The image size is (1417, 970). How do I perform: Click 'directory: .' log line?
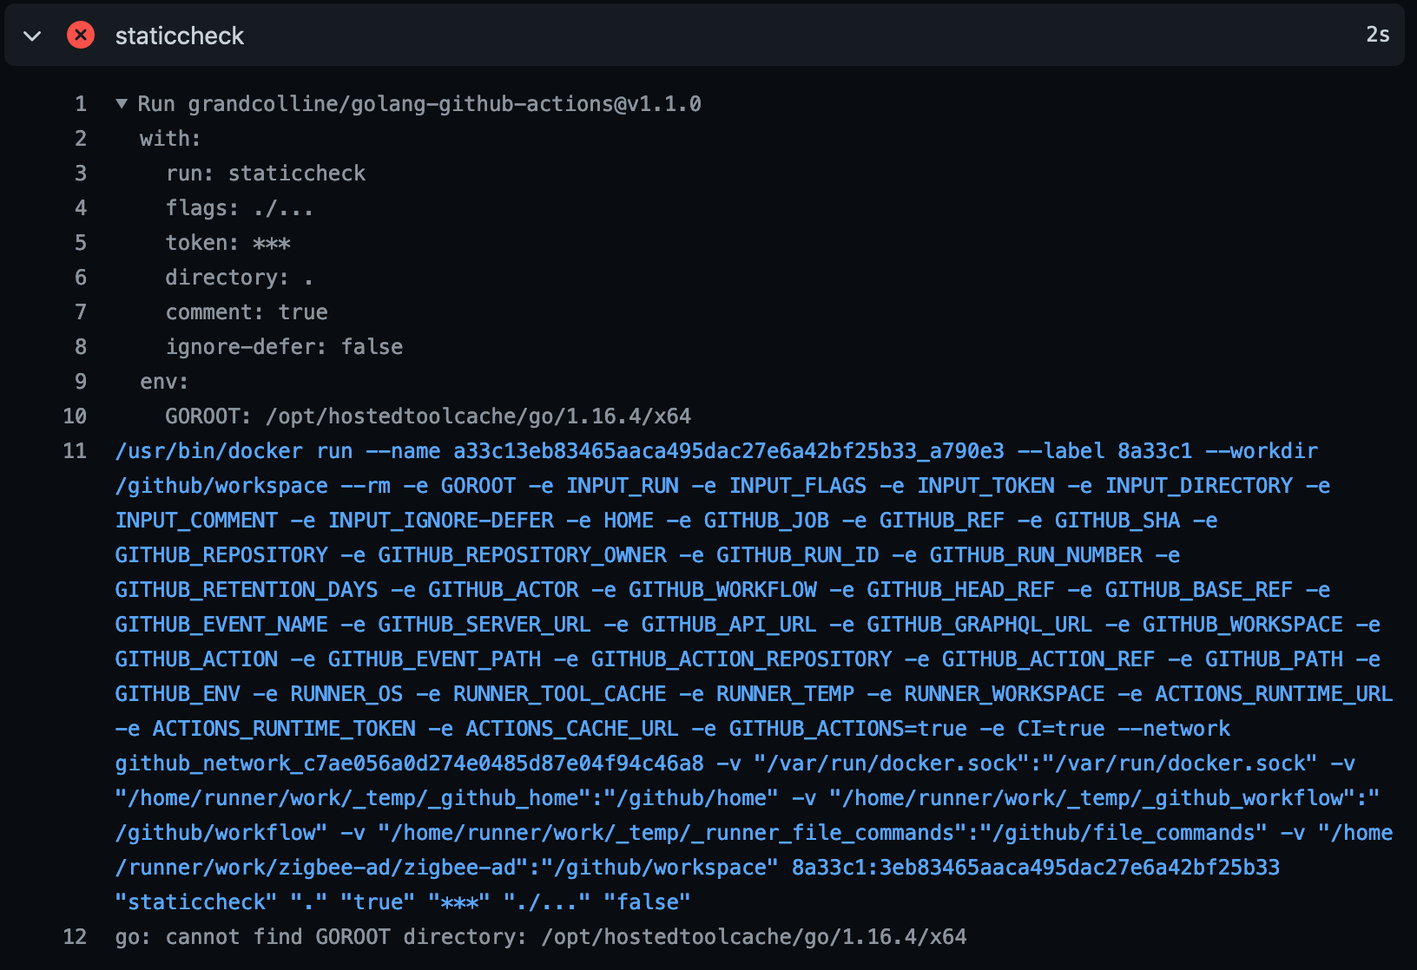coord(240,278)
